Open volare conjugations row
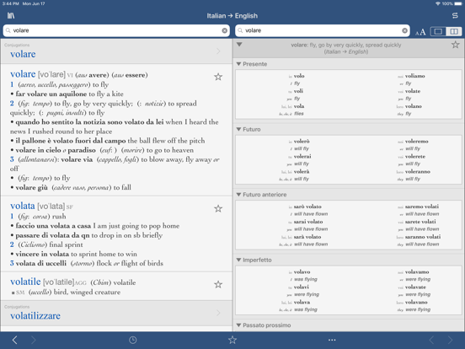 pyautogui.click(x=116, y=51)
